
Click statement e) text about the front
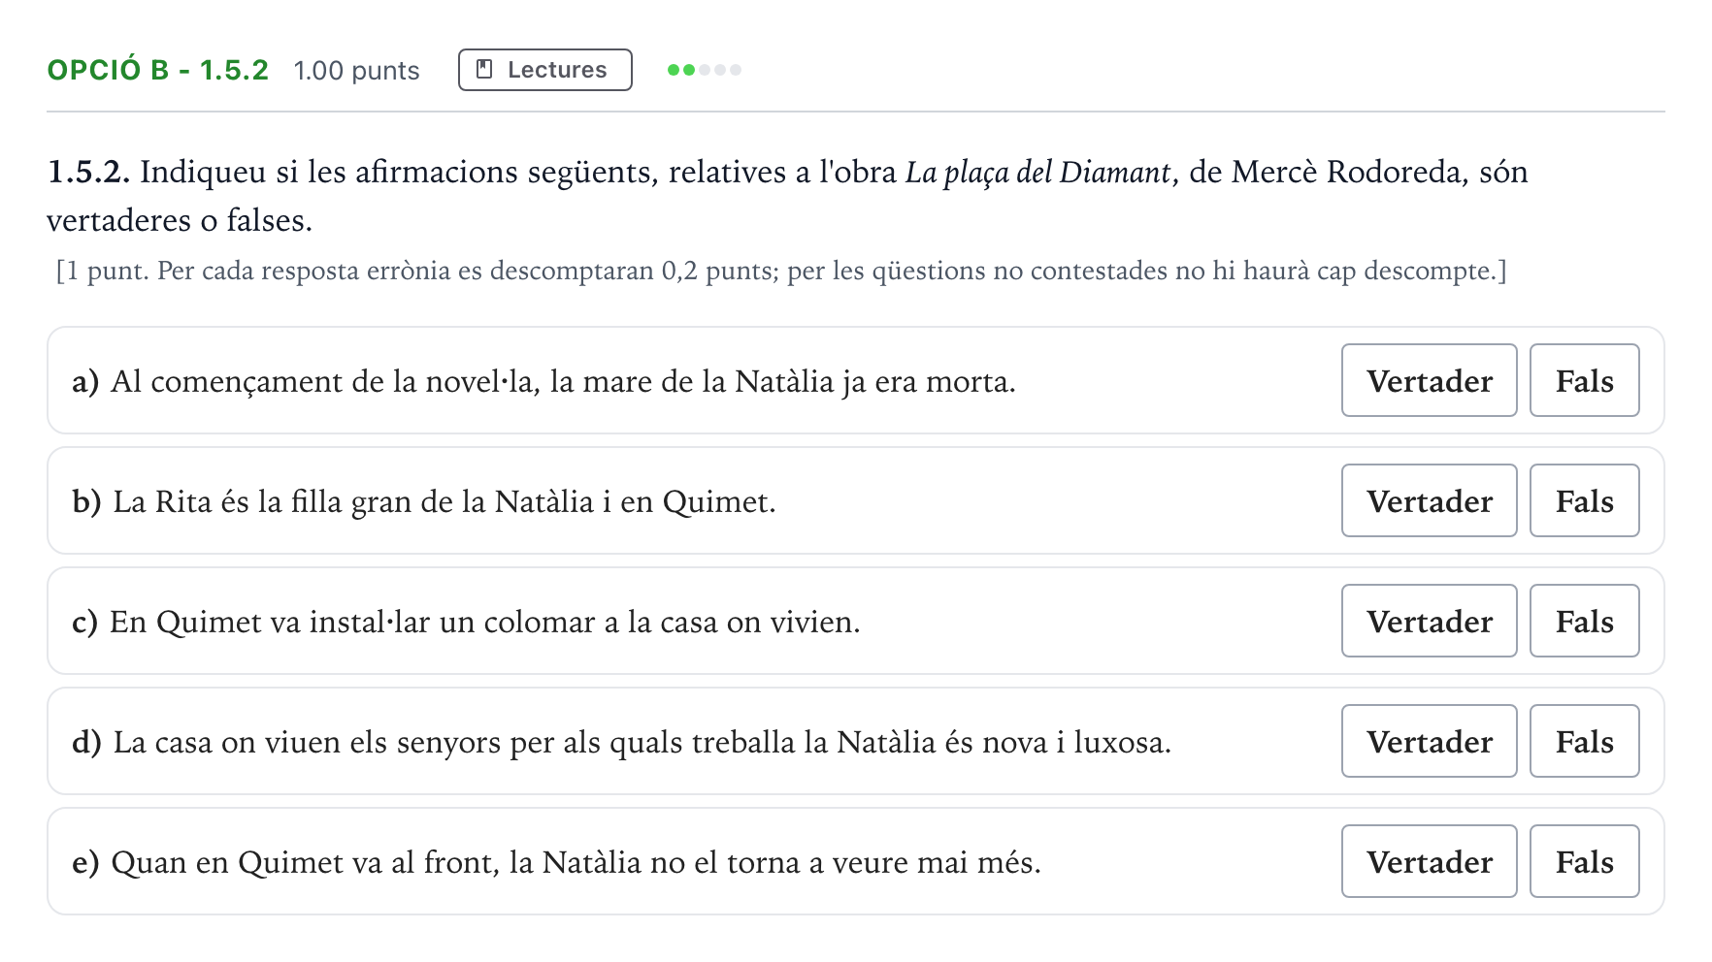556,862
